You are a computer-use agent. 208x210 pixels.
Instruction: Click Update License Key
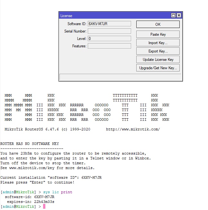tap(158, 60)
